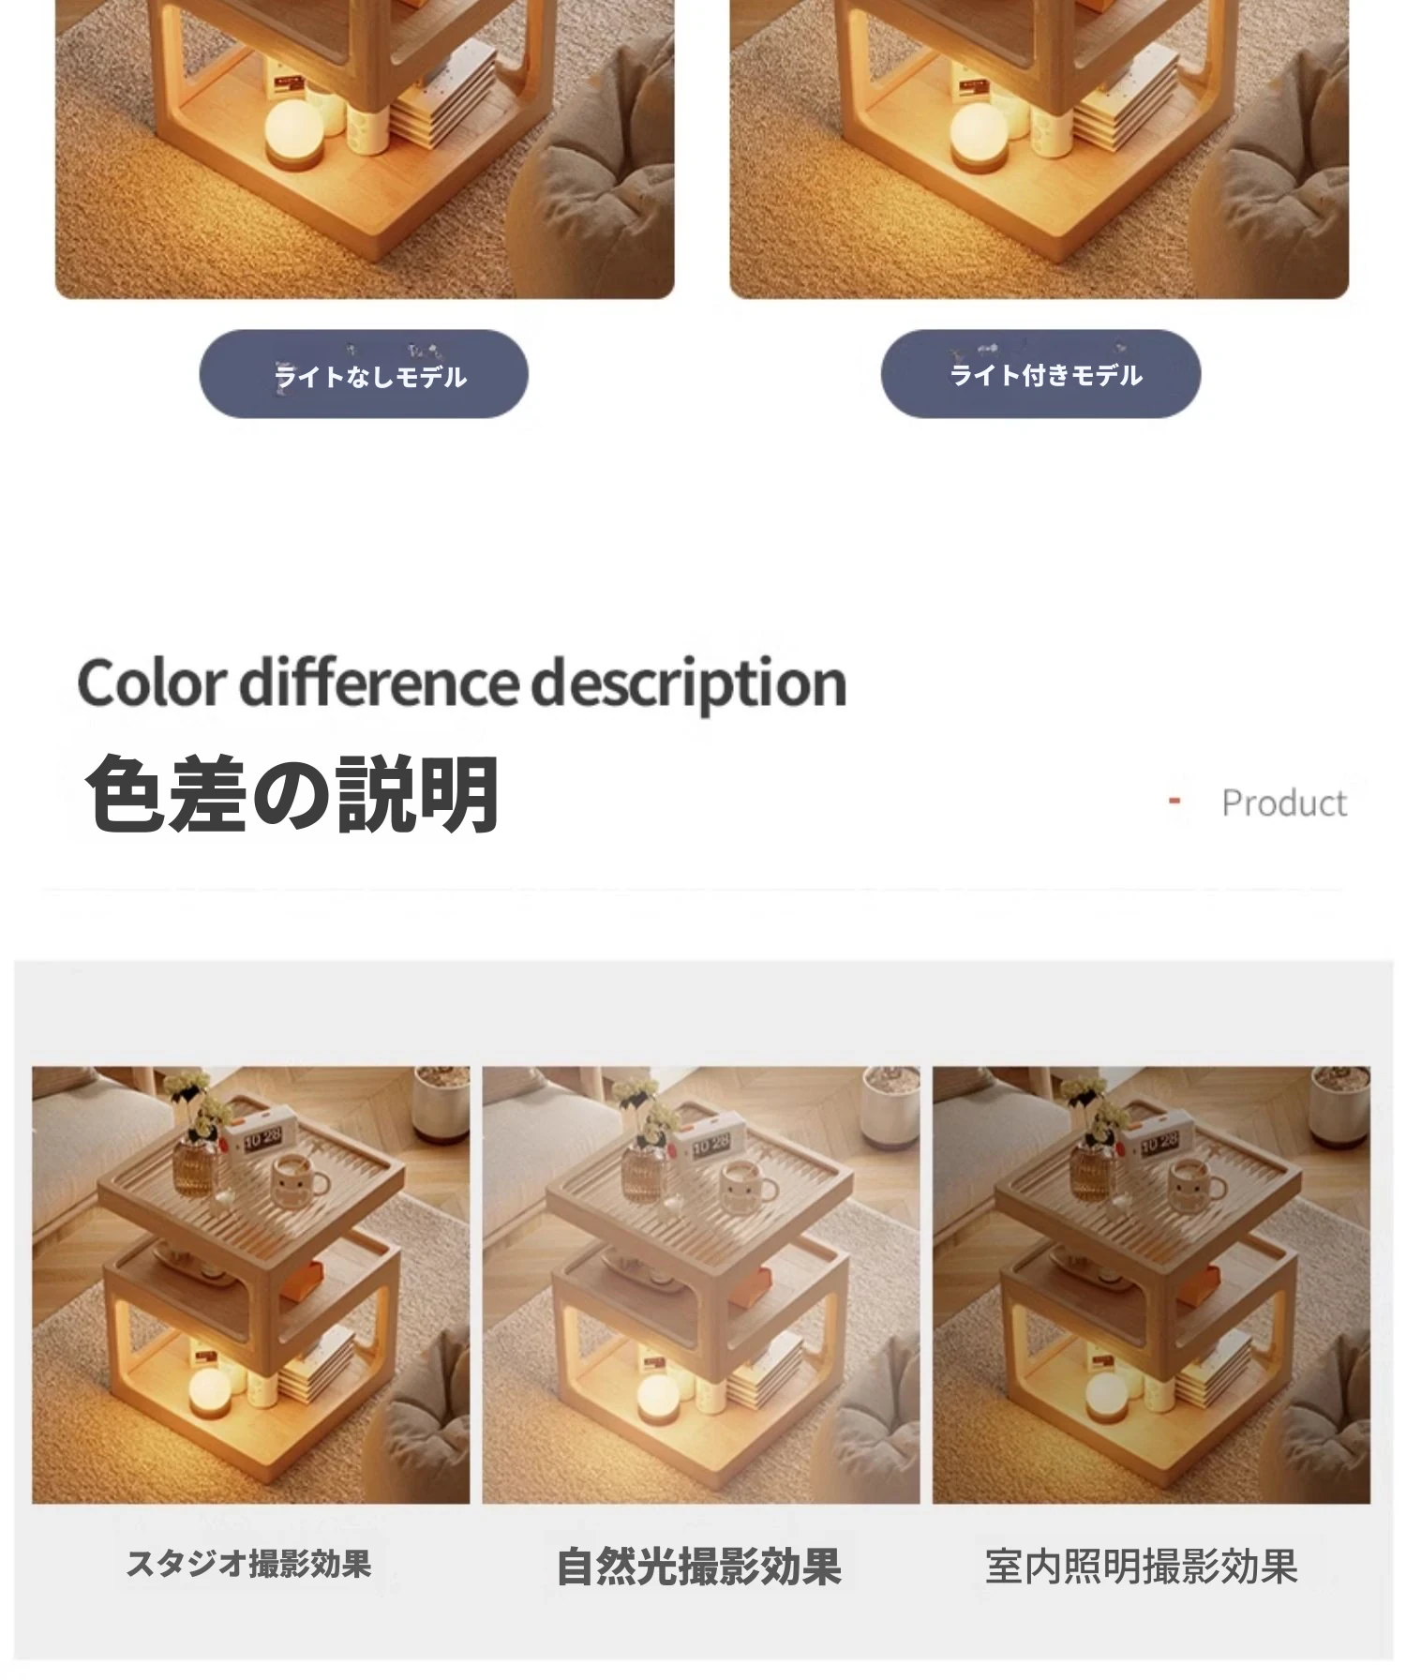Click the 自然光撮影効果 caption
This screenshot has height=1680, width=1406.
[x=699, y=1567]
